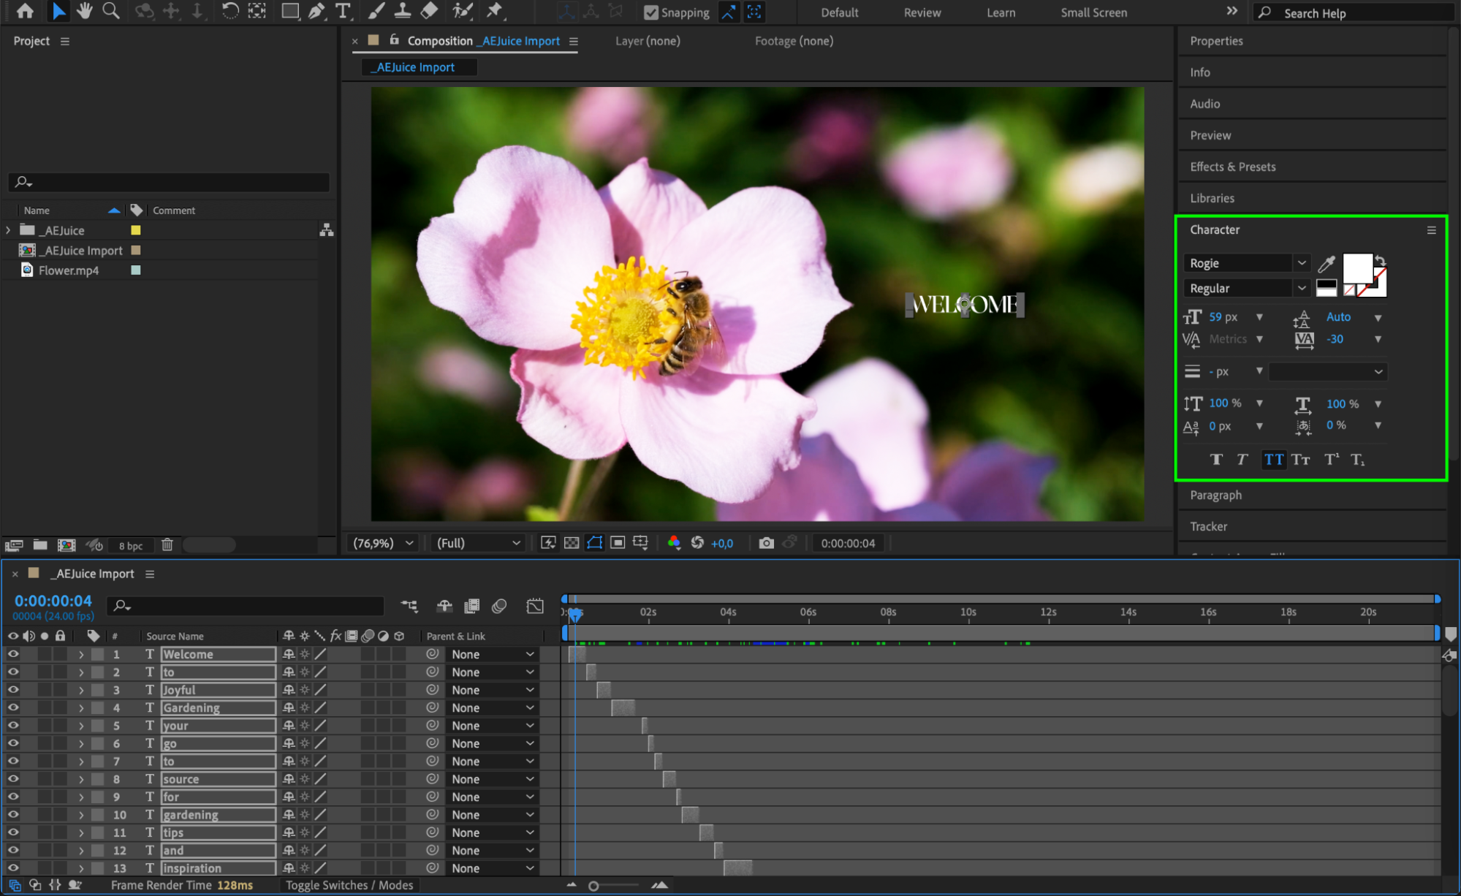Click the Take Snapshot camera icon

[766, 543]
